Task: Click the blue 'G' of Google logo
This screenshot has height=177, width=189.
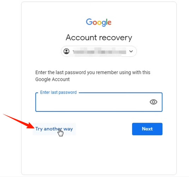Action: (89, 22)
